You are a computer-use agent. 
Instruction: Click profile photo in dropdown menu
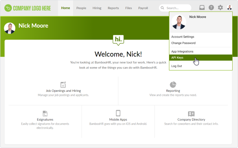point(178,22)
